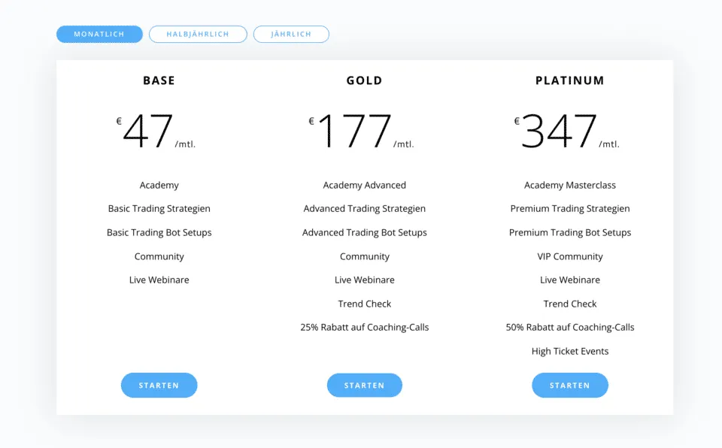Click the GOLD plan title
The width and height of the screenshot is (722, 448).
365,80
